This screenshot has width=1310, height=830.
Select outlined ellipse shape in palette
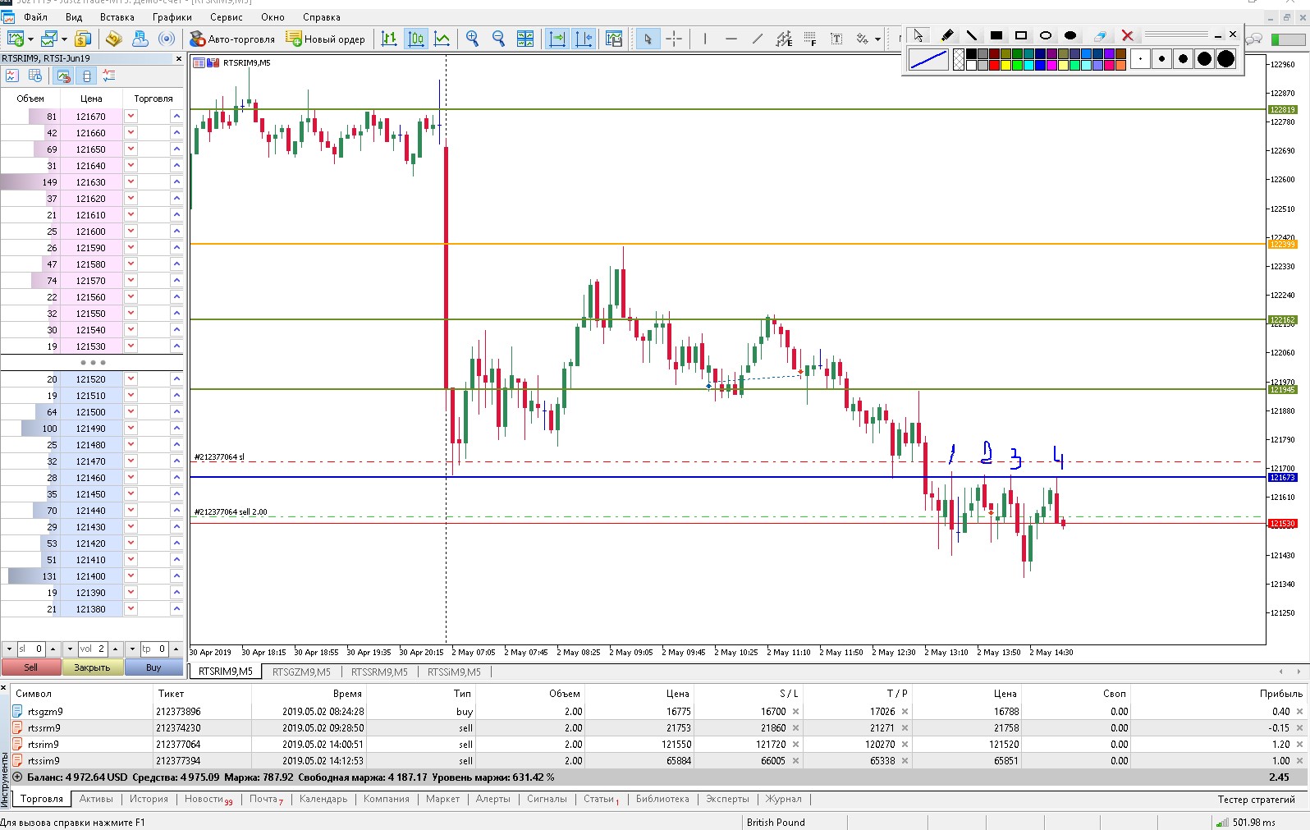coord(1046,35)
